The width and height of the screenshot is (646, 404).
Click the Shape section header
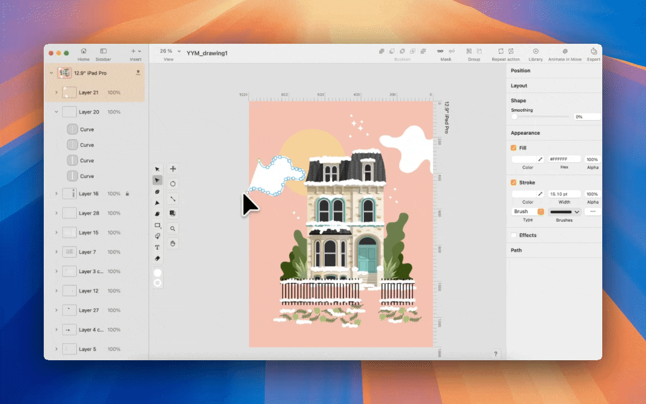click(518, 100)
